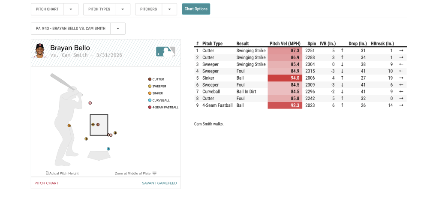Click the Pitch Vel (MPH) column header

285,43
